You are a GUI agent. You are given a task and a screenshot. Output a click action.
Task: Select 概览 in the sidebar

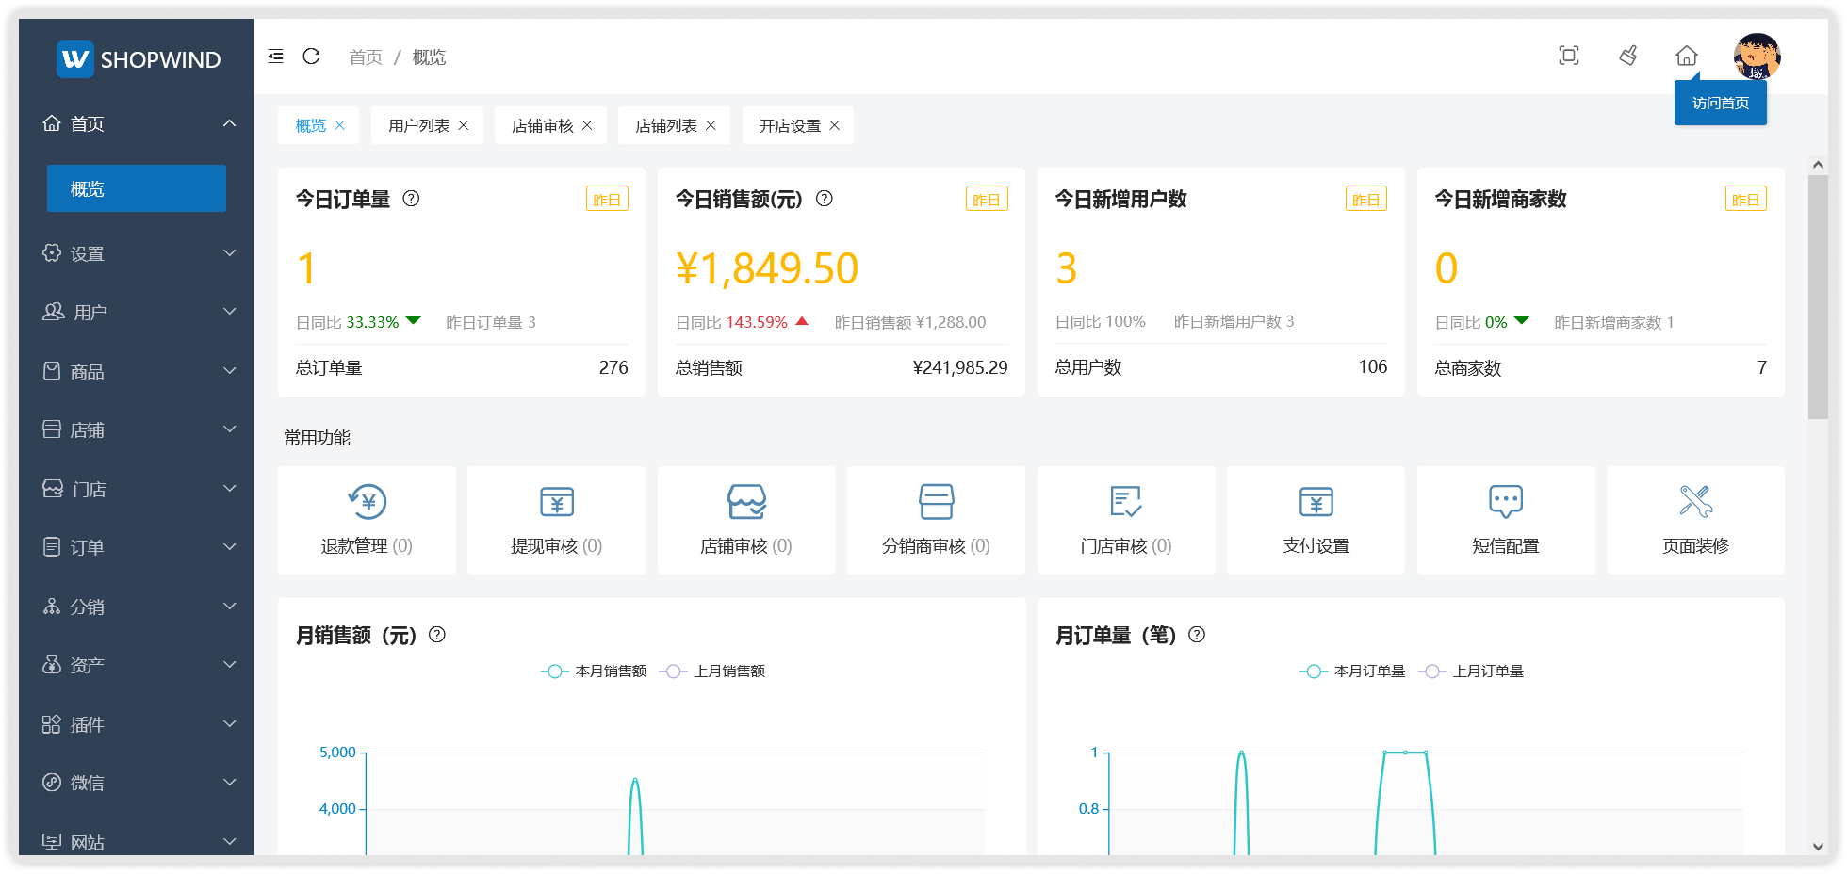tap(137, 188)
